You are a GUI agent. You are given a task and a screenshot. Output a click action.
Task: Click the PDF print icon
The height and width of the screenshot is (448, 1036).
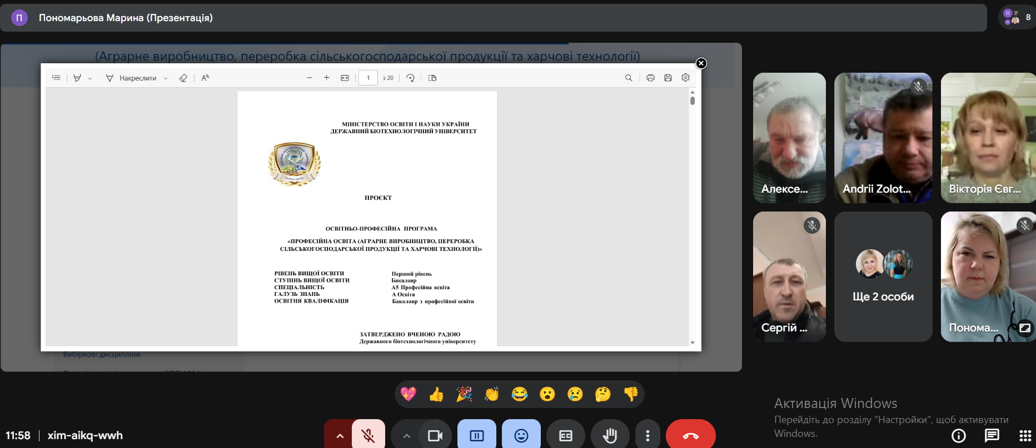point(650,78)
